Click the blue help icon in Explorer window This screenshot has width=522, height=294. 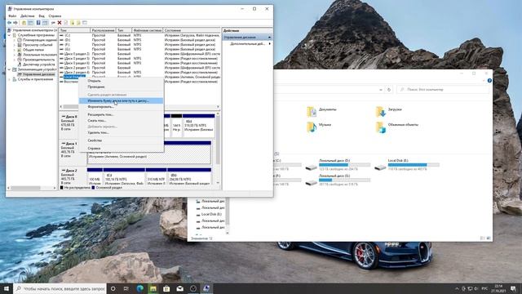click(x=489, y=81)
